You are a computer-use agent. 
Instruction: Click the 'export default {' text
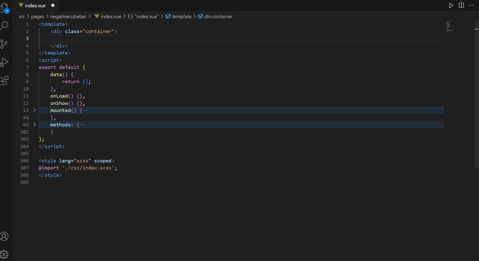[62, 67]
